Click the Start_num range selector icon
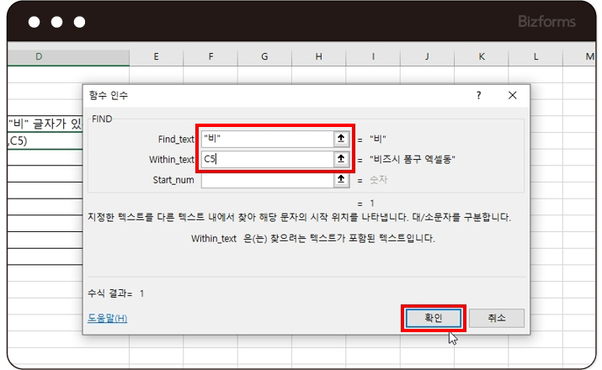Screen dimensions: 602x370 click(341, 179)
